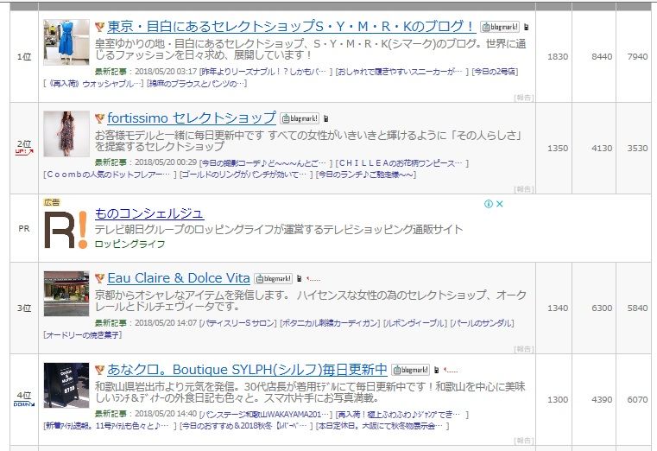
Task: Click the blogmark! button for あなクロ。Boutique SYLPH
Action: click(410, 370)
